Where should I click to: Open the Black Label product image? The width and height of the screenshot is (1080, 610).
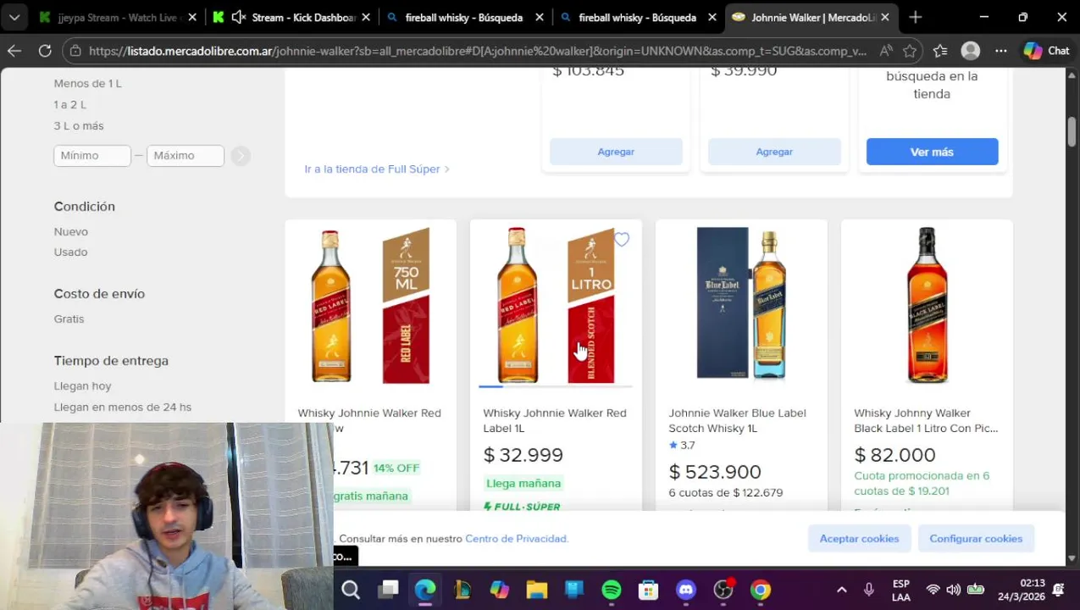click(927, 305)
